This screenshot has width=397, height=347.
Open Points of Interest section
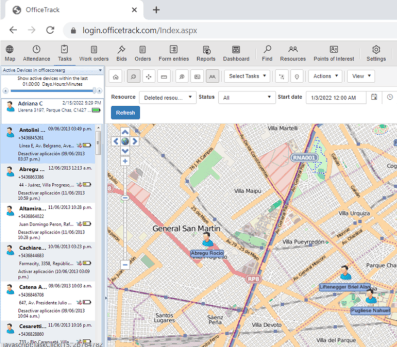[x=334, y=53]
